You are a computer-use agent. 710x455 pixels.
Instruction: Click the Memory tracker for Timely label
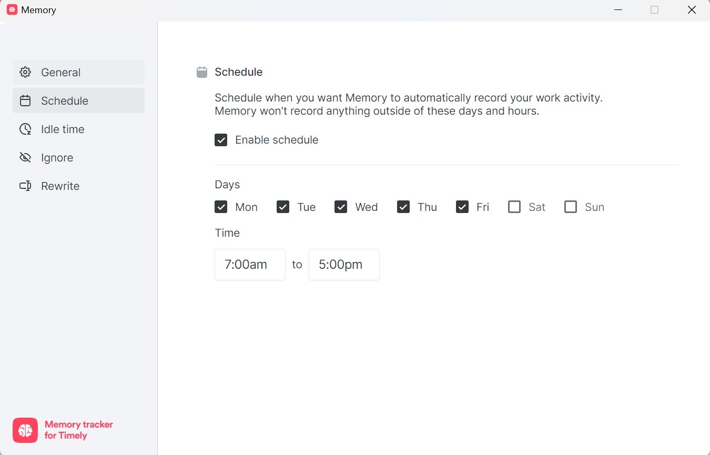(78, 430)
